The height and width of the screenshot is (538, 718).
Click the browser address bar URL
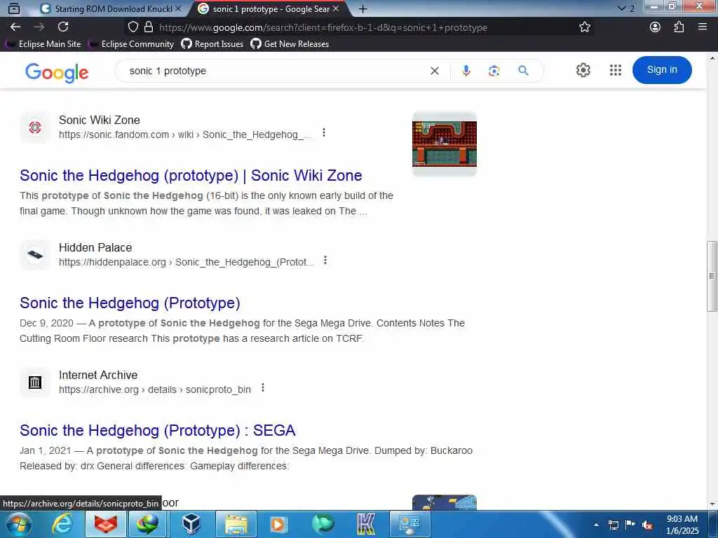coord(323,27)
